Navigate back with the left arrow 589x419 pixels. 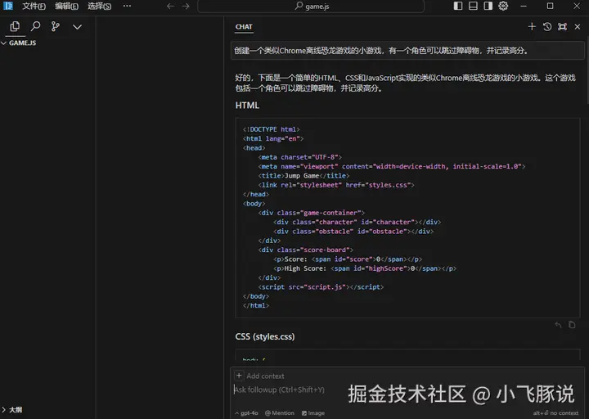170,6
